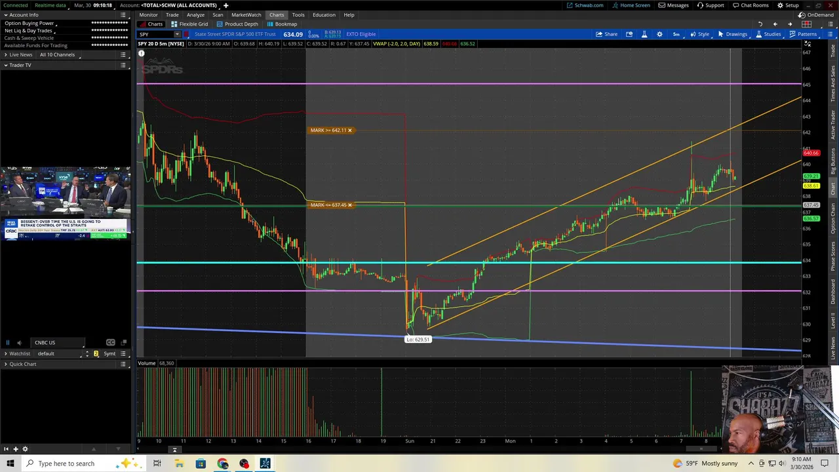
Task: Switch to the Tools tab
Action: [x=298, y=14]
